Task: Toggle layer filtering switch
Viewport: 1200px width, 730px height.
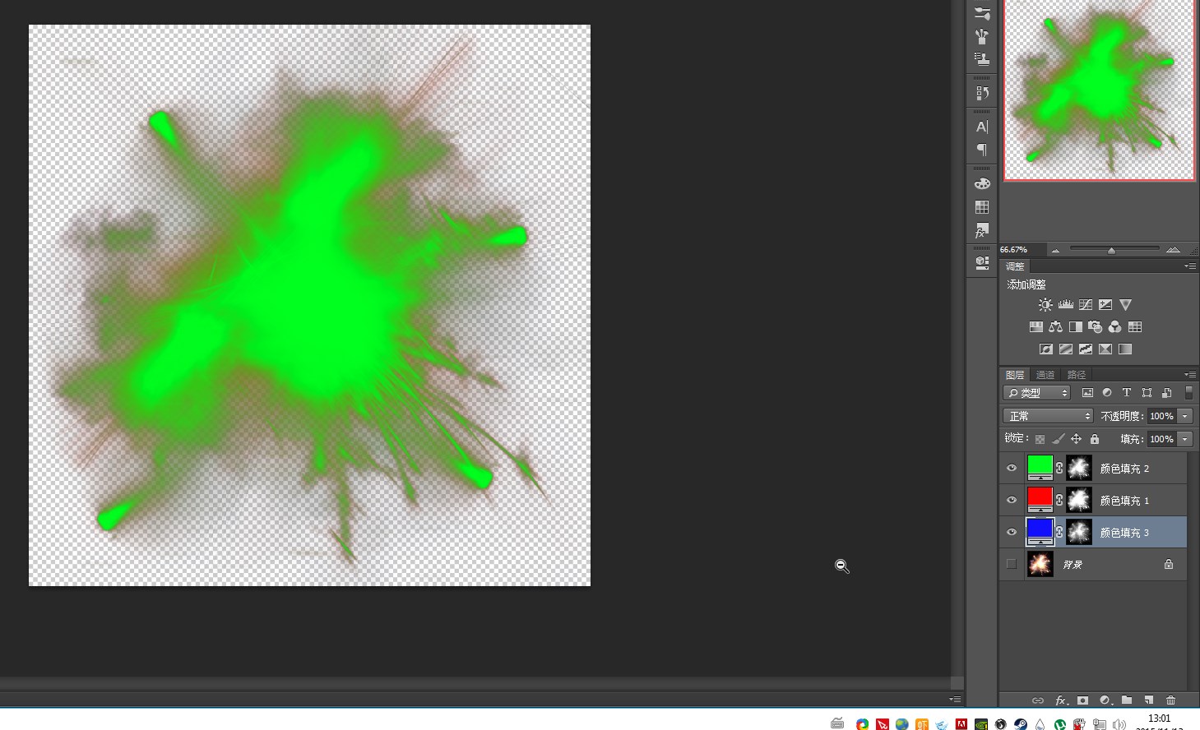Action: click(x=1188, y=393)
